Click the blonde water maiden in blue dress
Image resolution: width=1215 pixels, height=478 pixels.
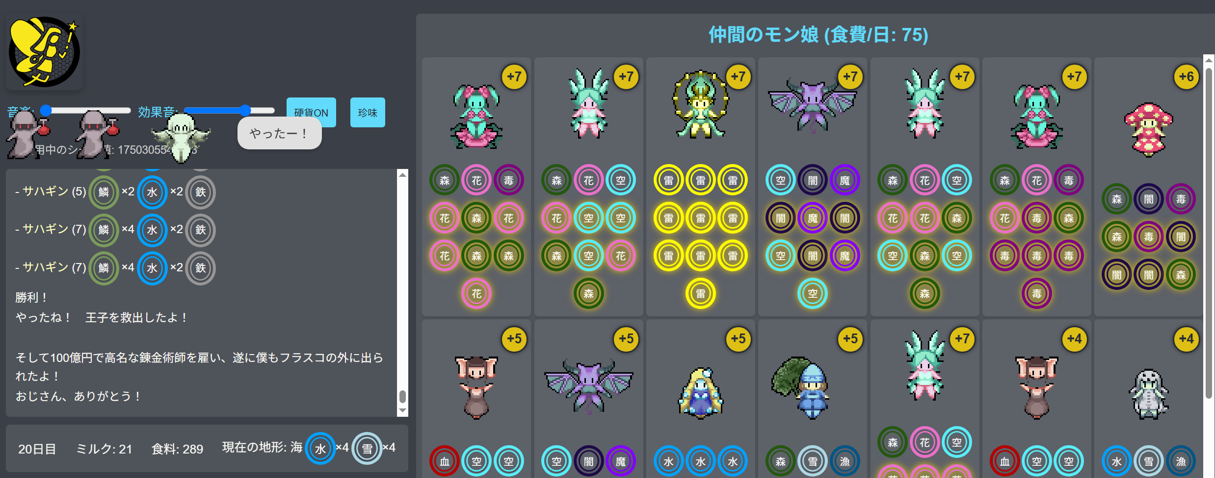click(700, 393)
